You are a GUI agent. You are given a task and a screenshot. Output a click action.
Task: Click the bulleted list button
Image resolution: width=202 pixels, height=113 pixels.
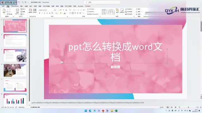click(70, 10)
